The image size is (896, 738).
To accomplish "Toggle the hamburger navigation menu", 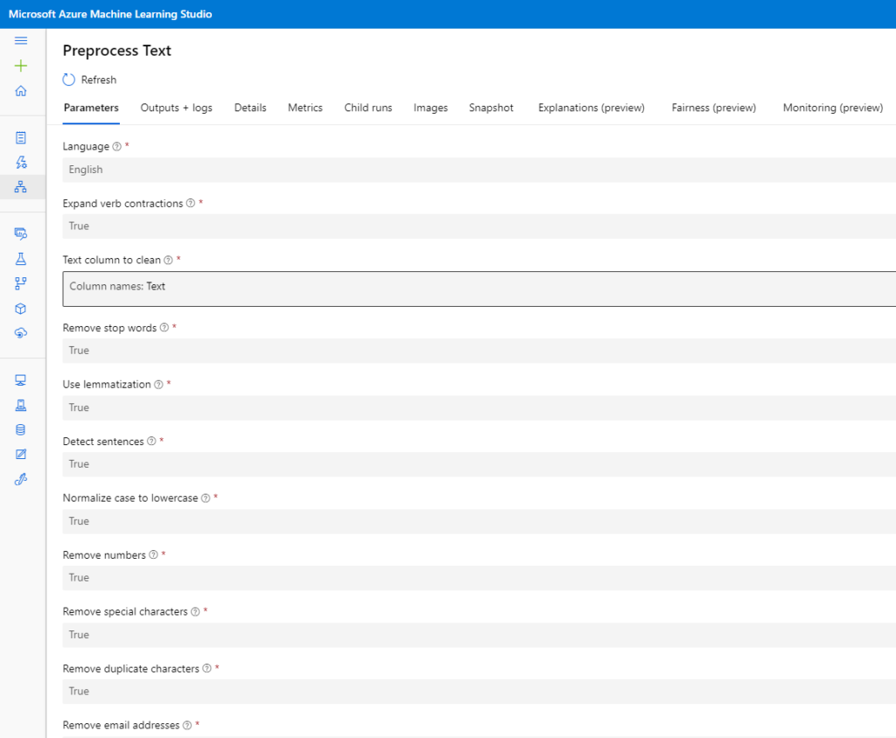I will pos(21,40).
